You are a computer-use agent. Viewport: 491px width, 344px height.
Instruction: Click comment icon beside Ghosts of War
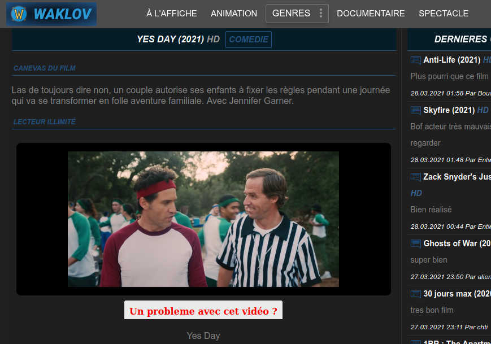pos(416,243)
